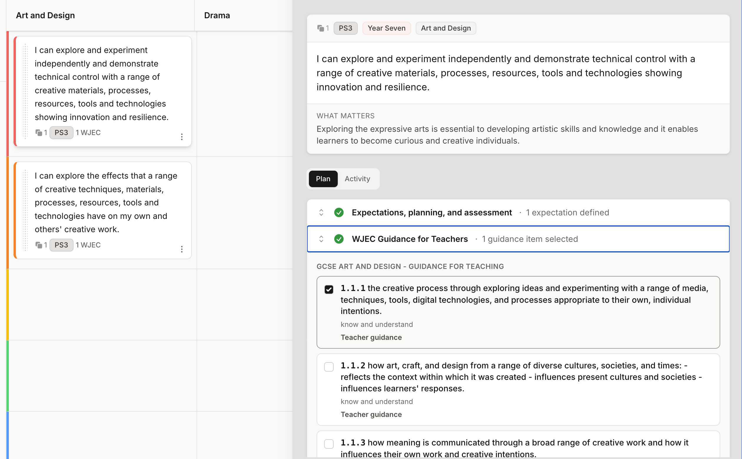The height and width of the screenshot is (459, 742).
Task: Click the drag handle on the explore the effects card
Action: click(x=25, y=210)
